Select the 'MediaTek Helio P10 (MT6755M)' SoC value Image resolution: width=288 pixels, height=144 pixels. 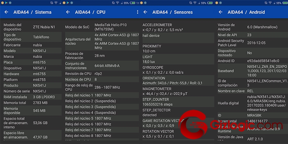pos(111,27)
